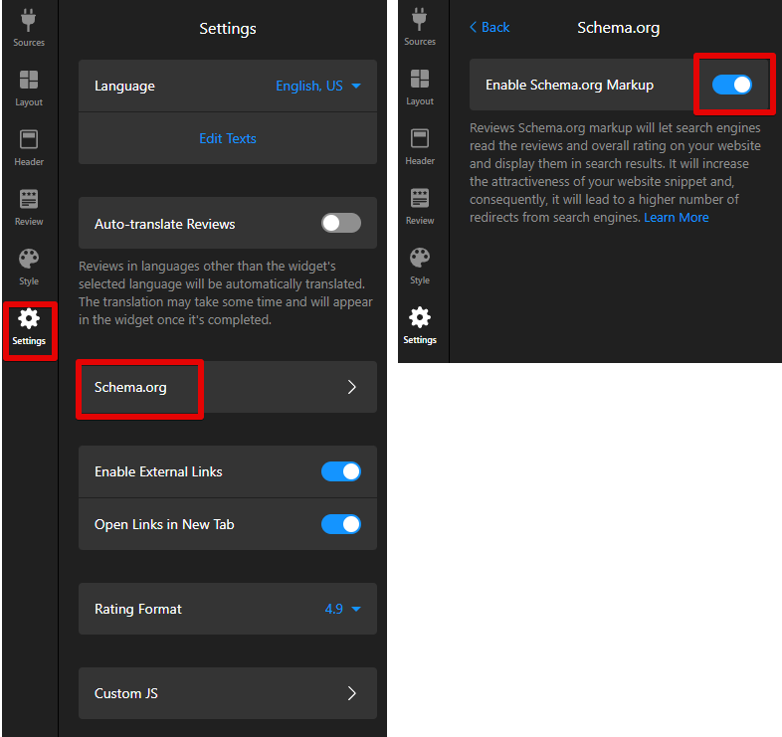The height and width of the screenshot is (737, 782).
Task: Open Layout tab in the left Settings panel sidebar
Action: 29,88
